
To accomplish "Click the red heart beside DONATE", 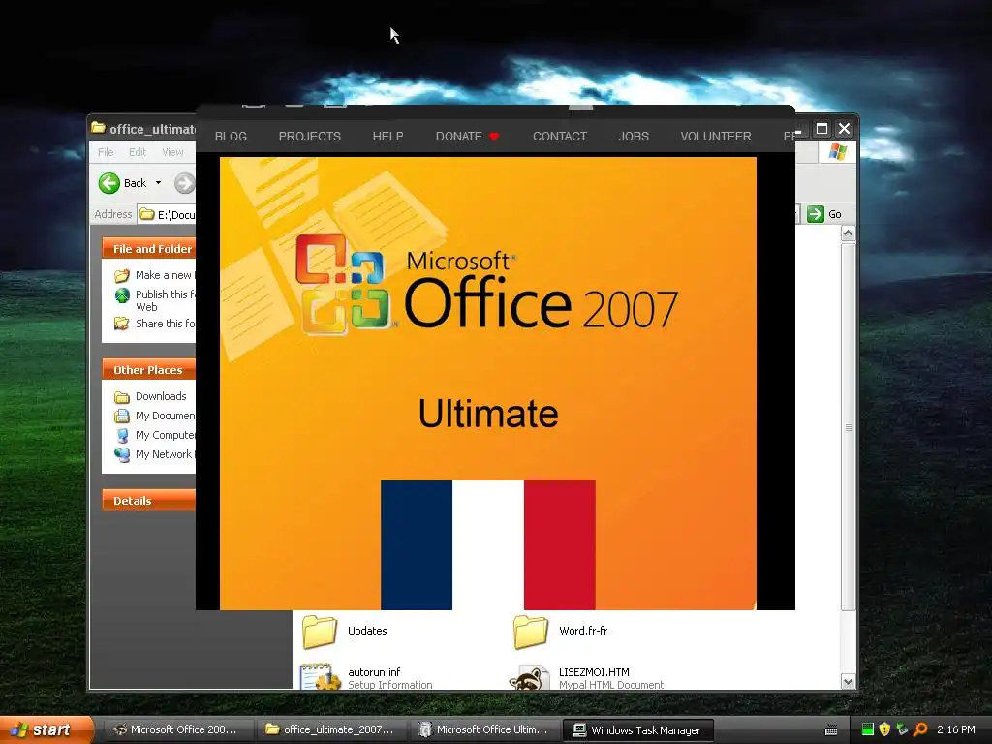I will tap(494, 136).
